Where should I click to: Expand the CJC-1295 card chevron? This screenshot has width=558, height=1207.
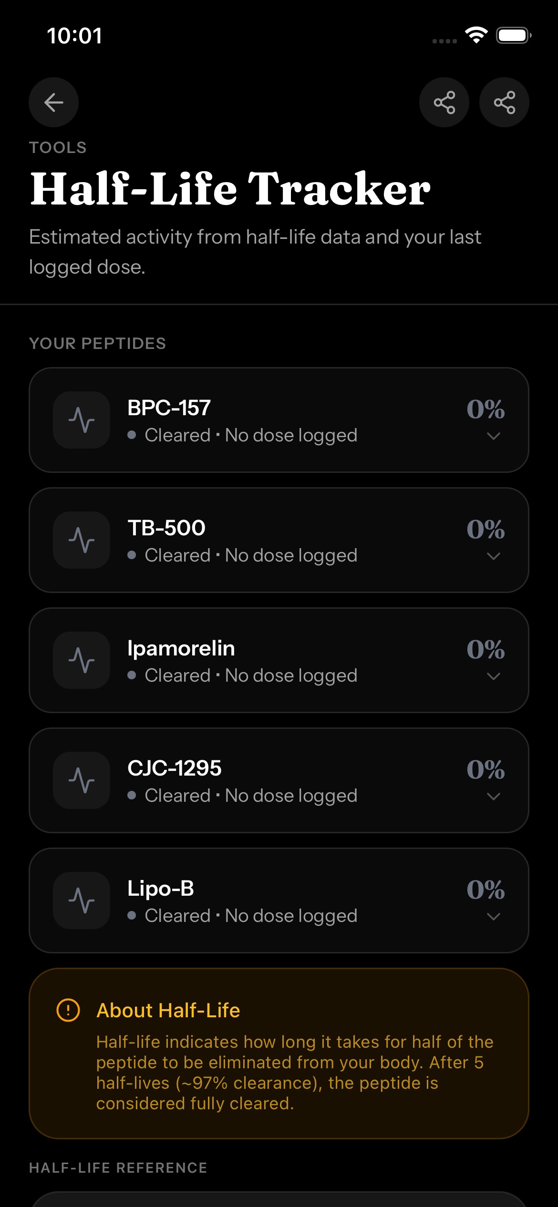pos(494,797)
